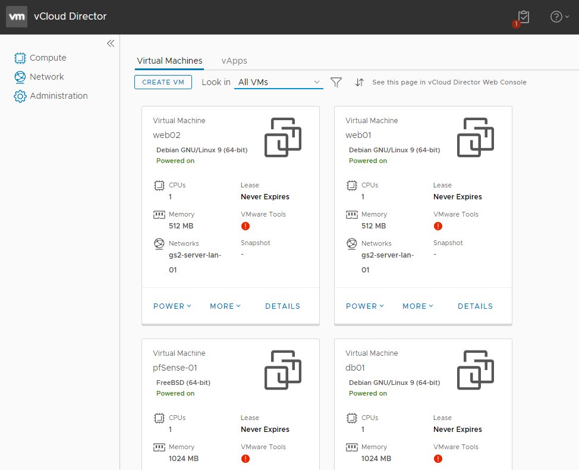Click the vCloud Director title
This screenshot has height=470, width=579.
(x=70, y=17)
